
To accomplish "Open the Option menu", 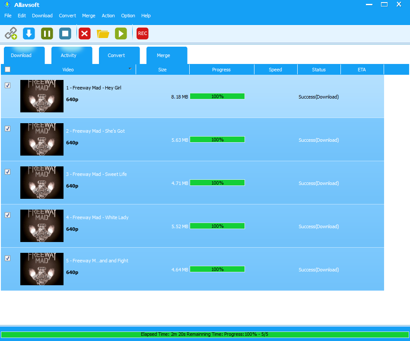I will point(128,16).
